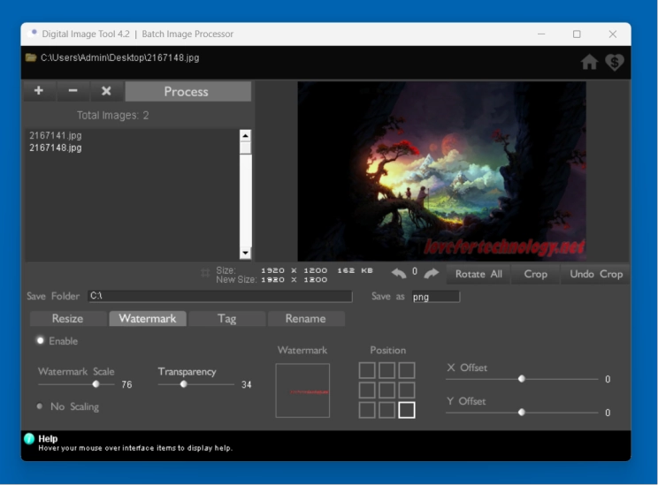The image size is (658, 485).
Task: Adjust the Transparency slider handle
Action: pyautogui.click(x=183, y=384)
